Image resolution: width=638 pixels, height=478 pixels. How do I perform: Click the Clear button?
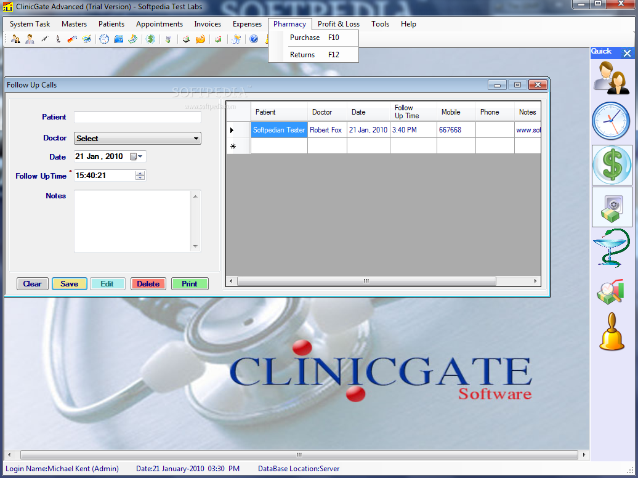(32, 284)
